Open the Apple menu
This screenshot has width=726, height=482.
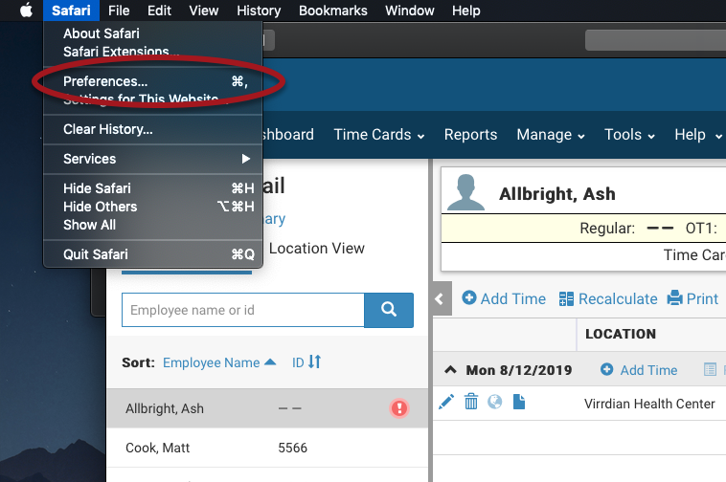coord(27,11)
